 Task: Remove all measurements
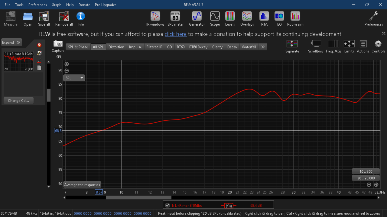pos(64,19)
